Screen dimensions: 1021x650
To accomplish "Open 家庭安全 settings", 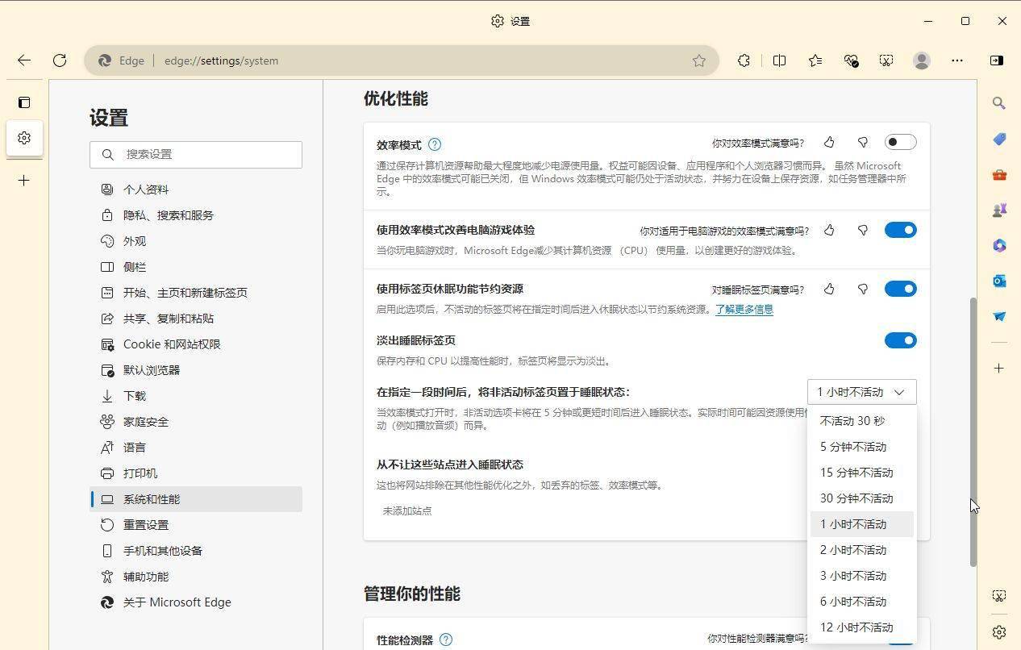I will (x=196, y=422).
